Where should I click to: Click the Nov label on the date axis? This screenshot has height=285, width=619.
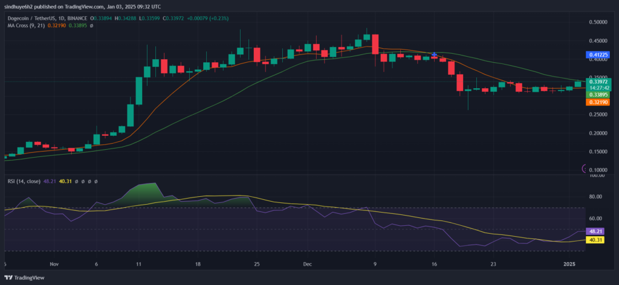click(x=54, y=263)
